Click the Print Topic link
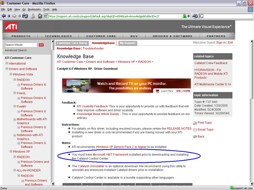The width and height of the screenshot is (254, 190). click(205, 123)
